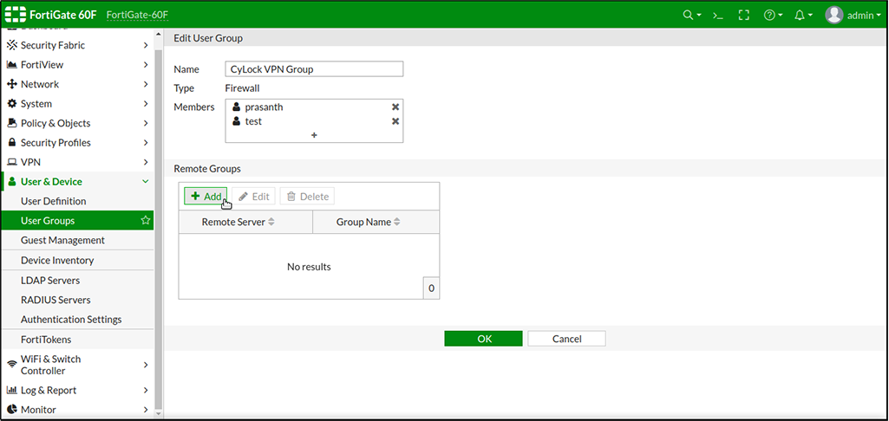Image resolution: width=889 pixels, height=421 pixels.
Task: Cancel editing the user group
Action: point(566,339)
